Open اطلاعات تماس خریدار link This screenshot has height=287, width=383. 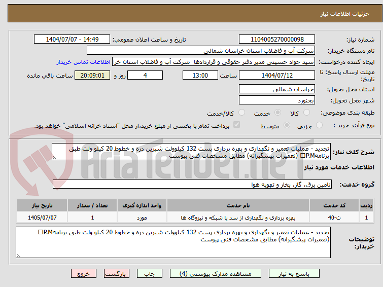click(84, 62)
